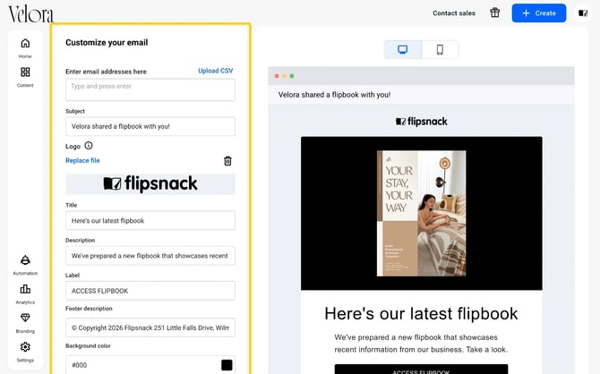Click the Subject input field
Screen dimensions: 600x374
tap(150, 126)
